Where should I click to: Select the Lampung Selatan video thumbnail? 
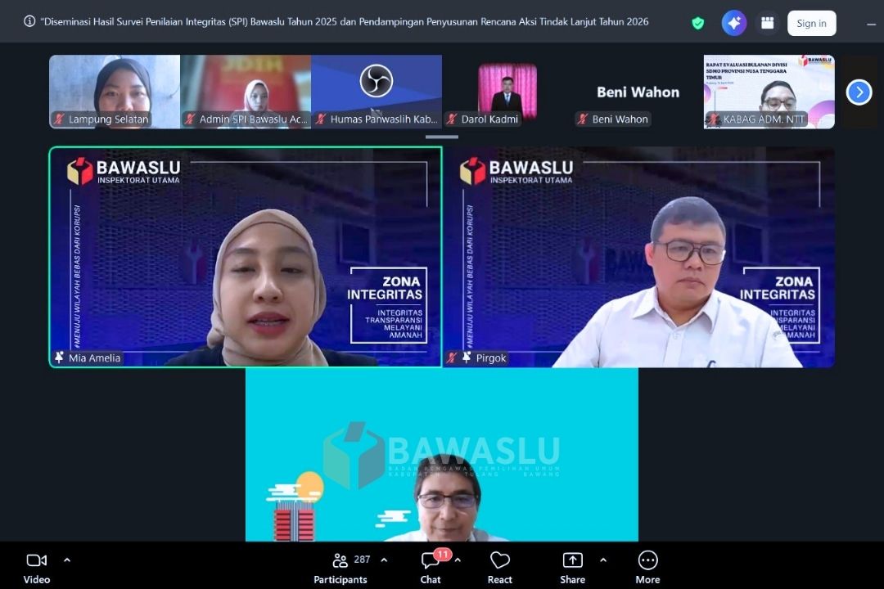click(115, 92)
